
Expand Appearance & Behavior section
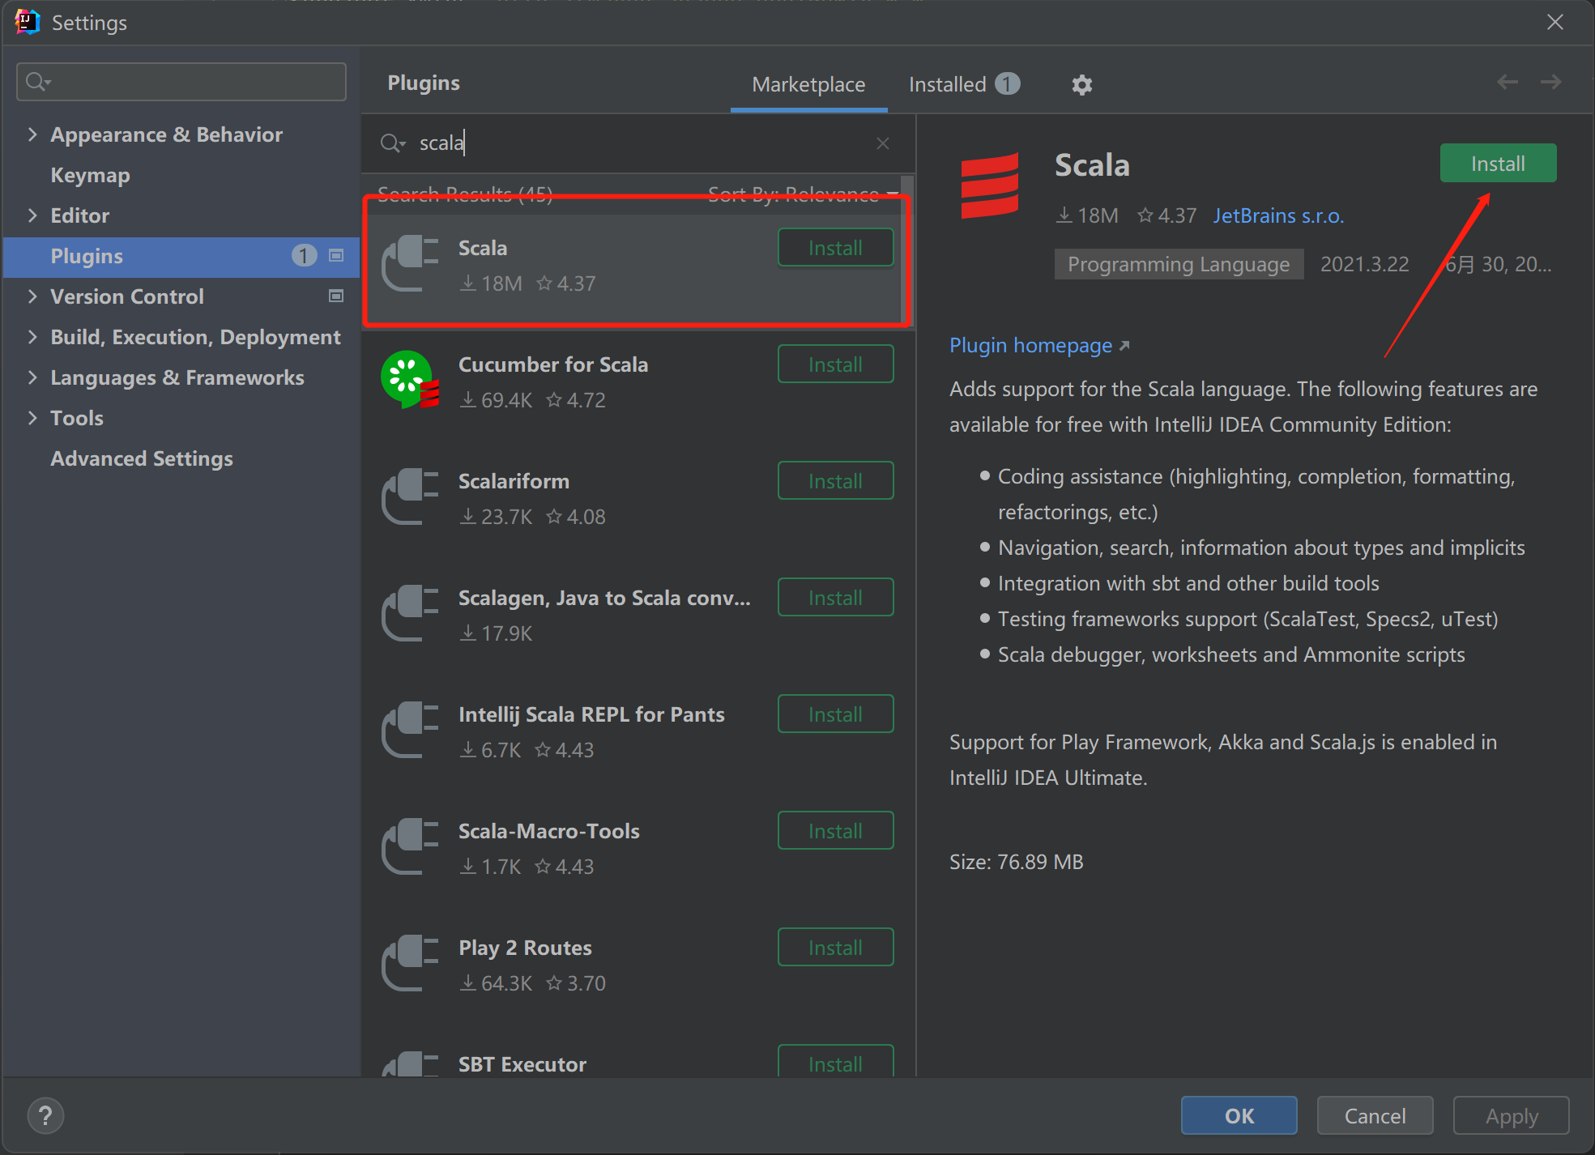(x=32, y=134)
